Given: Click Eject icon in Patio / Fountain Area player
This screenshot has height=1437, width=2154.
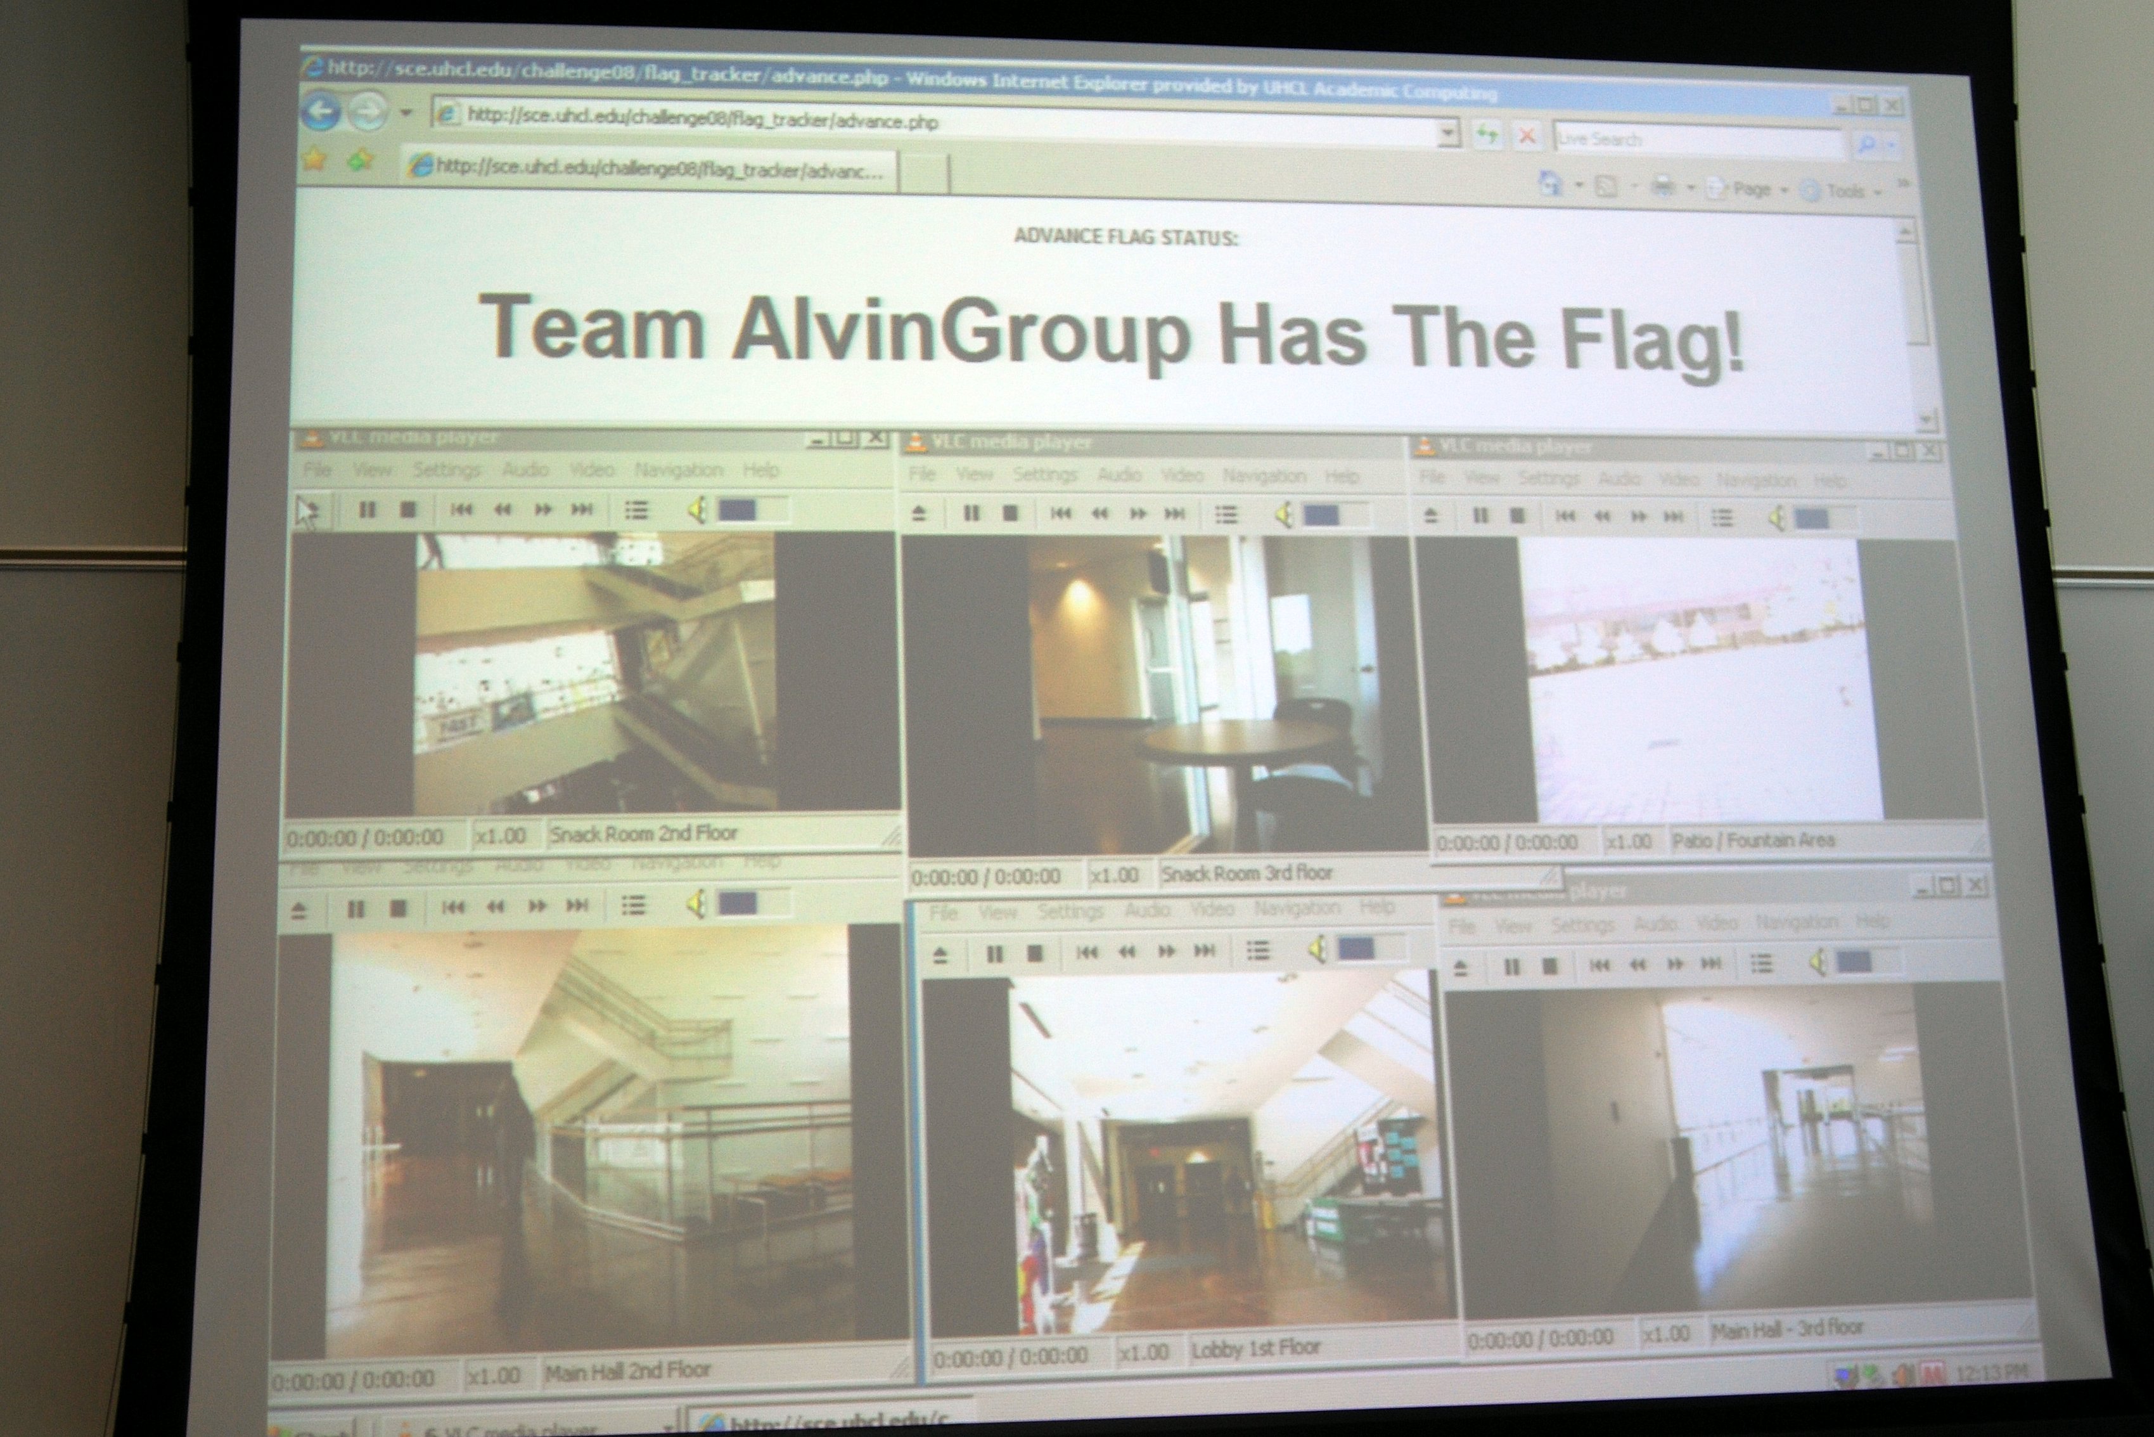Looking at the screenshot, I should click(x=1430, y=516).
